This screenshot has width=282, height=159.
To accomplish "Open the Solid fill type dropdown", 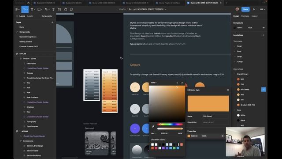I will 154,83.
